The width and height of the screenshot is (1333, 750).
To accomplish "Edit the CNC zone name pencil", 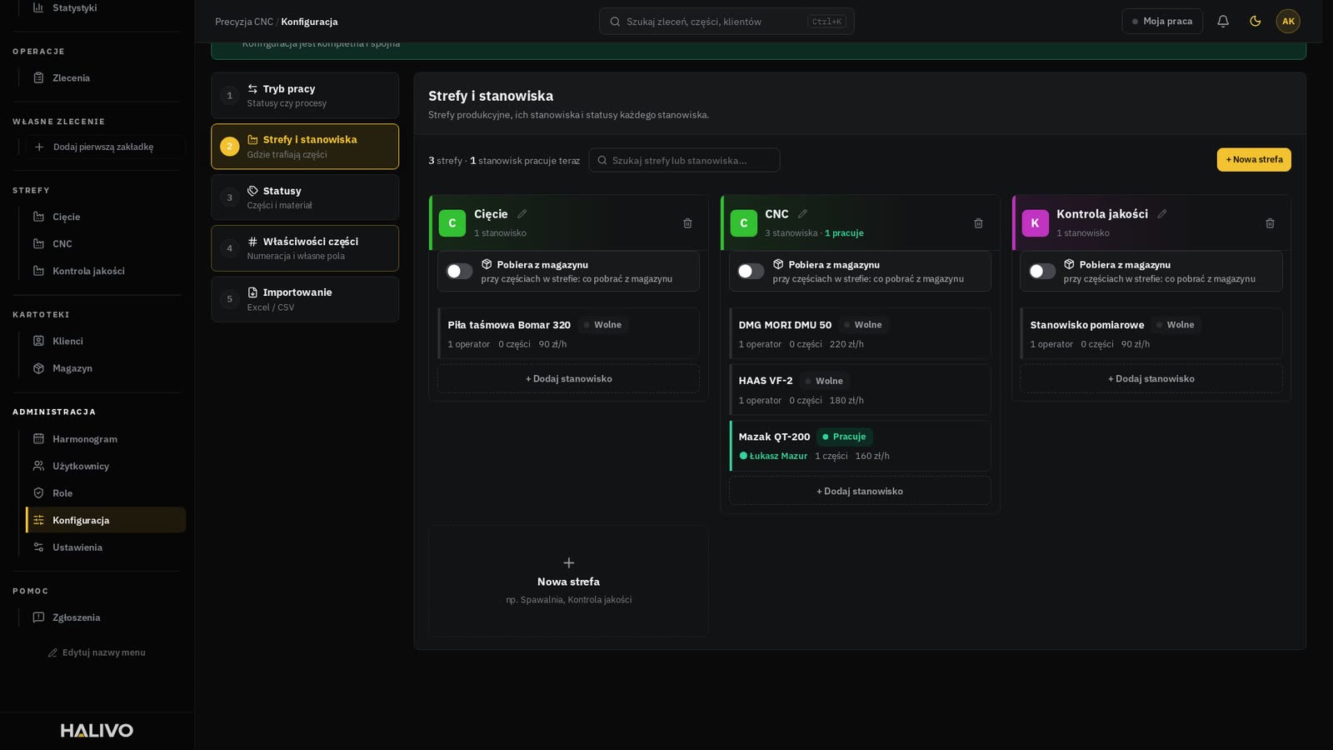I will [802, 214].
